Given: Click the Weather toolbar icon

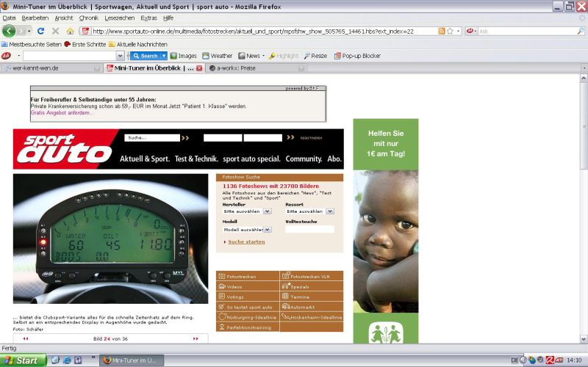Looking at the screenshot, I should pyautogui.click(x=216, y=56).
